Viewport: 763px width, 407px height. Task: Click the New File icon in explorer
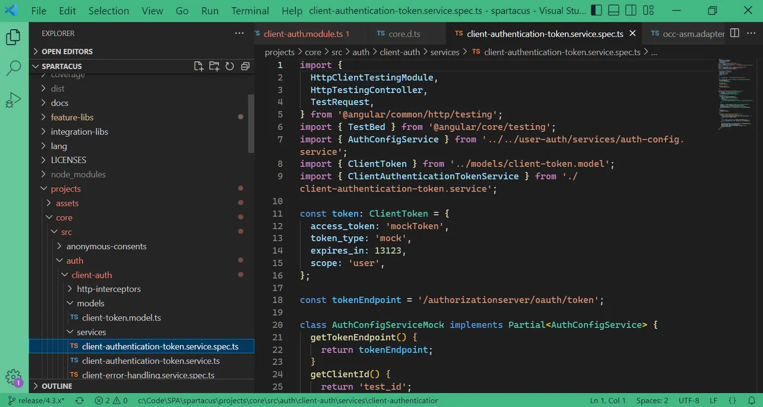click(199, 66)
